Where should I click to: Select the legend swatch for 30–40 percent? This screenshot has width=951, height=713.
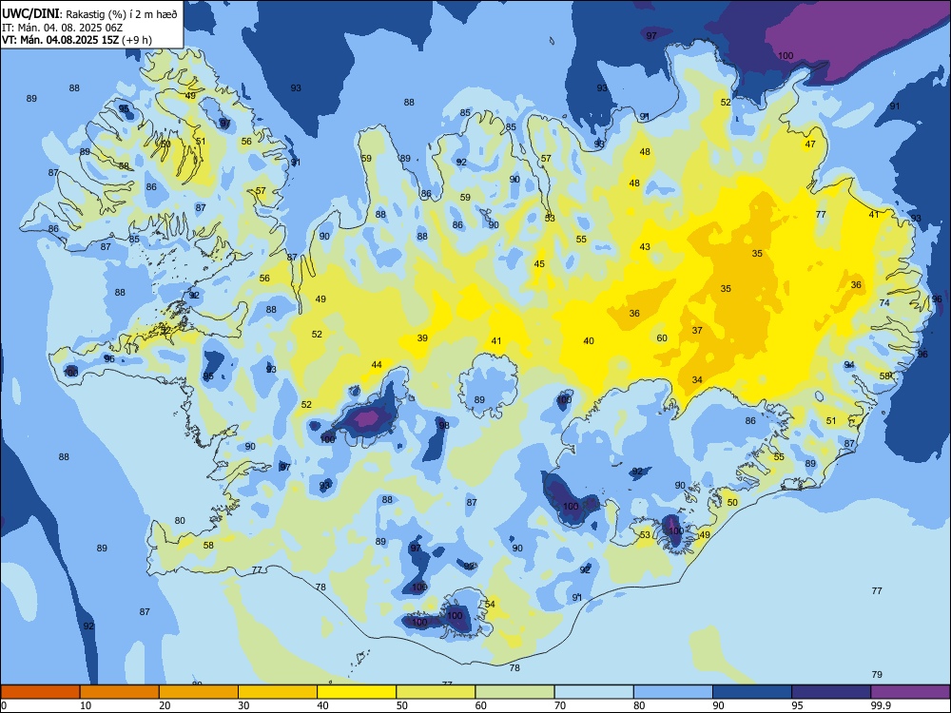click(x=278, y=692)
